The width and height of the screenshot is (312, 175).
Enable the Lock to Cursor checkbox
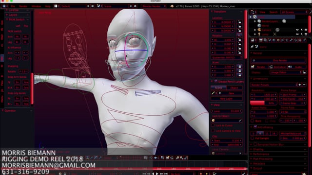coord(213,125)
